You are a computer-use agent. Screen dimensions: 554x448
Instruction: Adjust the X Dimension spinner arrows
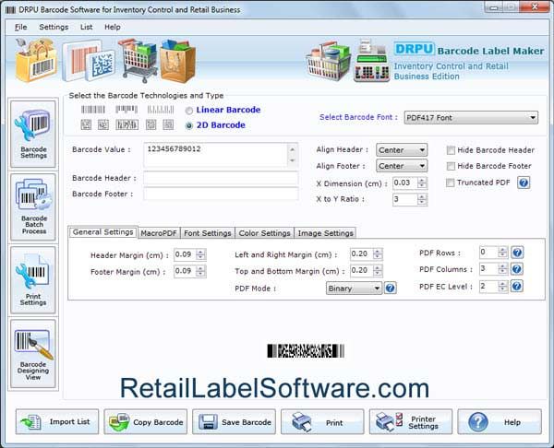pos(422,183)
